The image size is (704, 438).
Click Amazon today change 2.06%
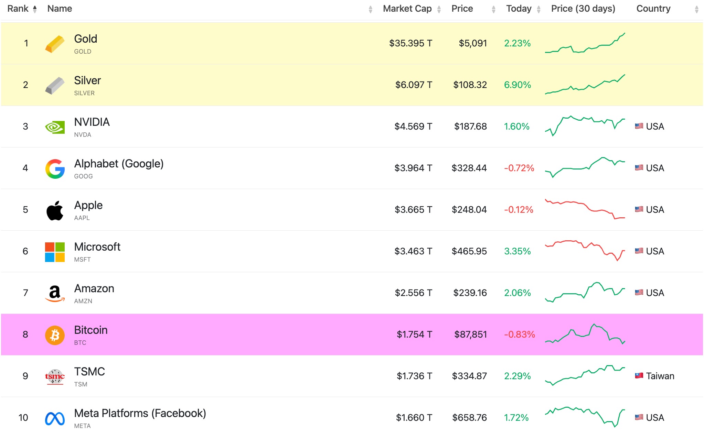[x=518, y=293]
